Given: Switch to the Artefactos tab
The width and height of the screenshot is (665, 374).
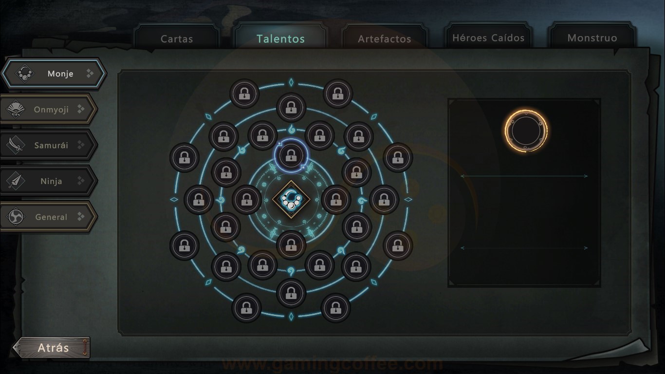Looking at the screenshot, I should click(385, 38).
